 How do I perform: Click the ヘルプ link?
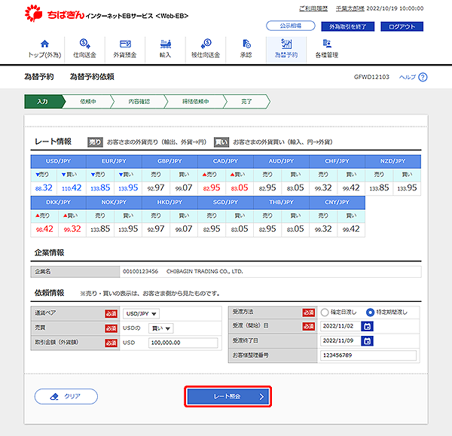408,77
